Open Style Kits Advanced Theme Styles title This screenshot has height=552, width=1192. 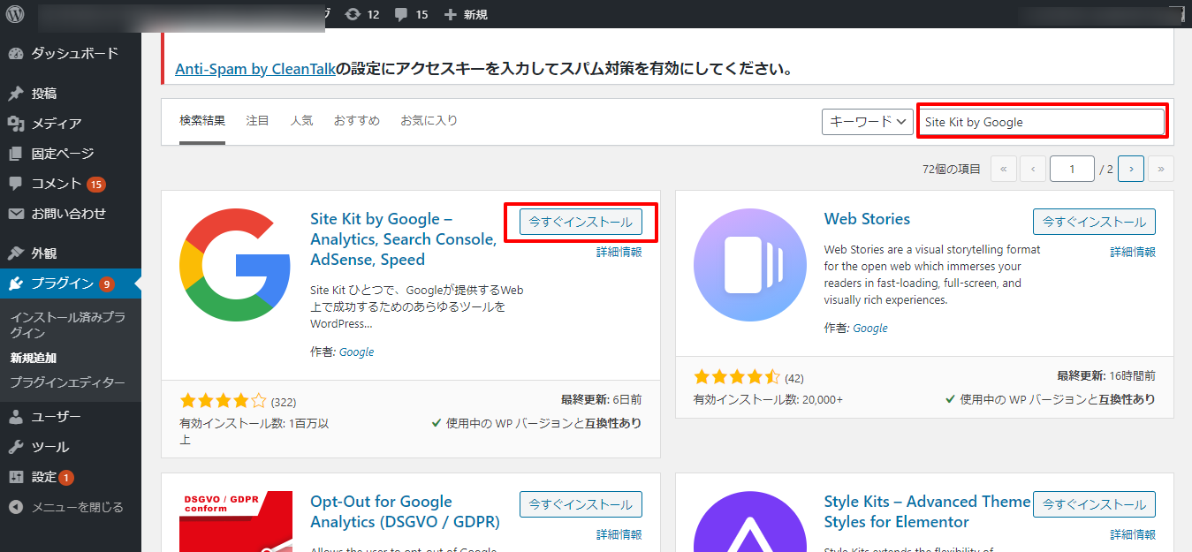[927, 511]
